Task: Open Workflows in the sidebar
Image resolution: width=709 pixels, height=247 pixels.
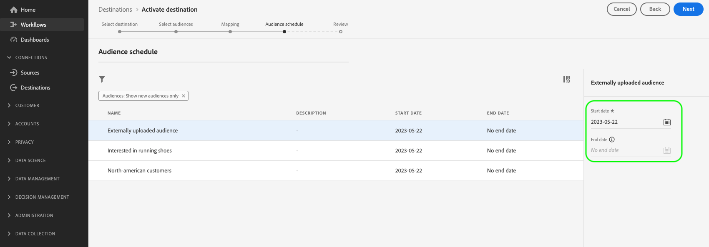Action: 33,25
